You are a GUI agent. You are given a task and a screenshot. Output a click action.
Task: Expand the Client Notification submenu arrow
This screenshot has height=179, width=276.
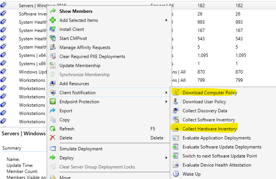pos(166,92)
